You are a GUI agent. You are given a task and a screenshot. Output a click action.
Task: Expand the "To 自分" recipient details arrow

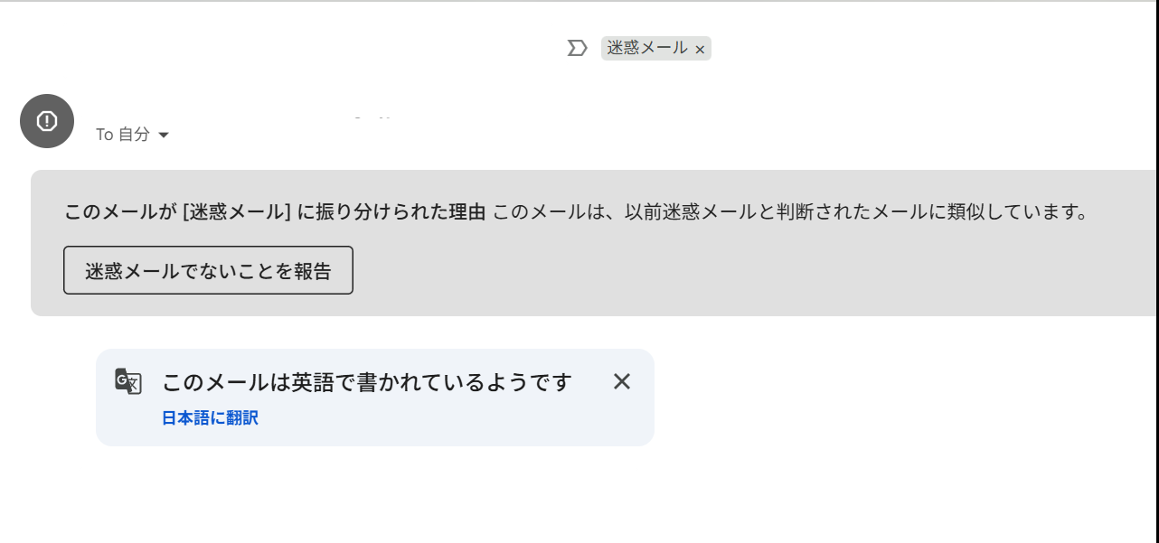click(x=164, y=136)
